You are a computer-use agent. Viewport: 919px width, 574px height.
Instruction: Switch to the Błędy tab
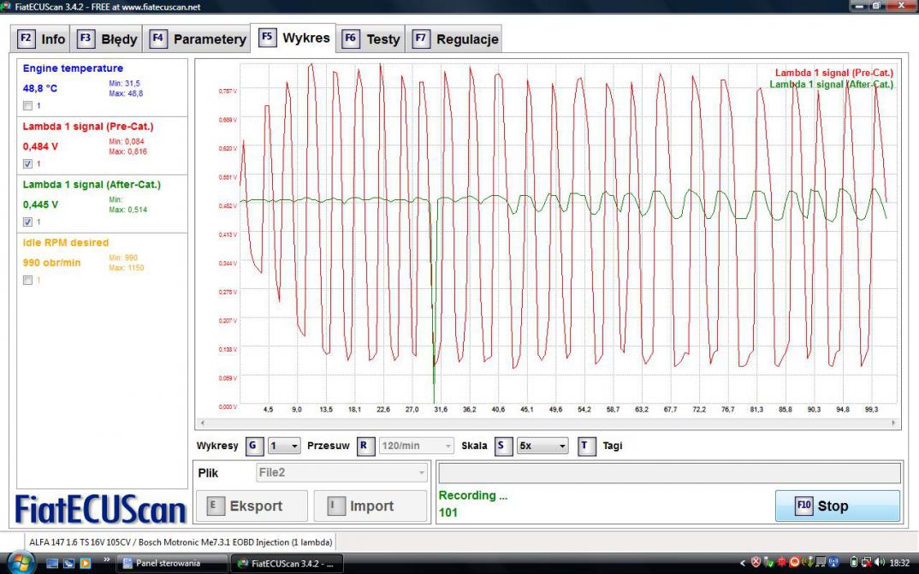point(109,38)
